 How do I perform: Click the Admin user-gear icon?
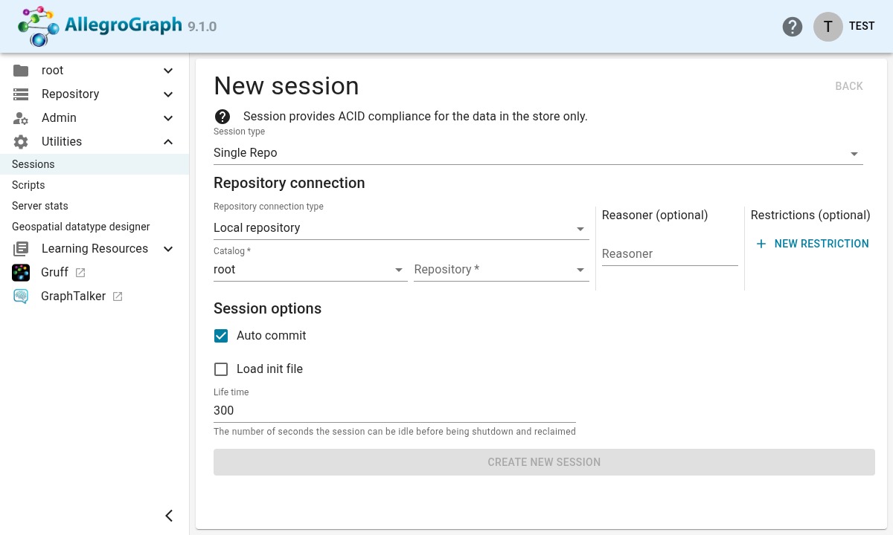pyautogui.click(x=21, y=118)
